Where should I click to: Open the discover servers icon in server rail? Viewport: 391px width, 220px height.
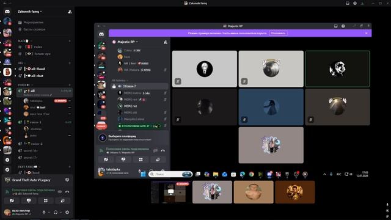7,170
